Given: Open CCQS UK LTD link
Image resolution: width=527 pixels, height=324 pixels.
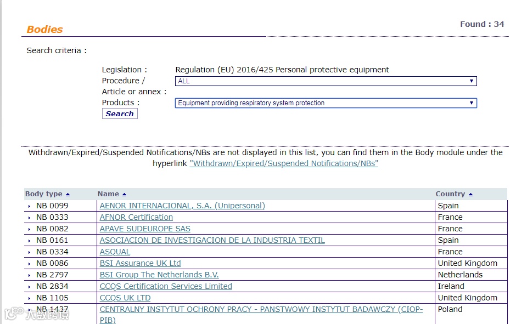Looking at the screenshot, I should (125, 298).
